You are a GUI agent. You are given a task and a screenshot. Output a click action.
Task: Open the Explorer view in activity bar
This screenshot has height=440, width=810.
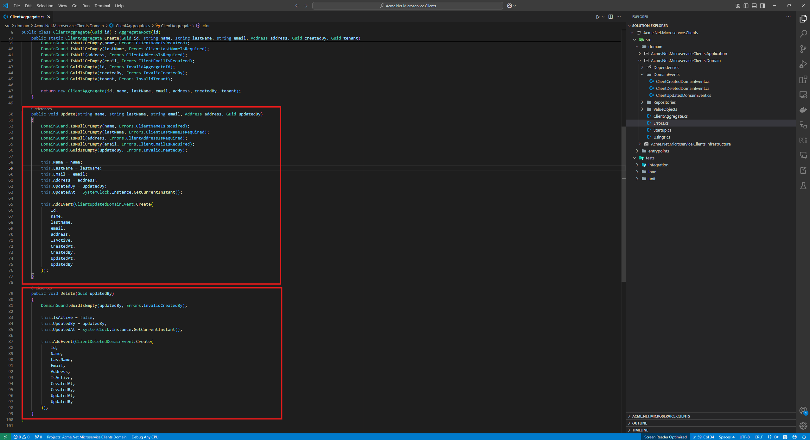point(803,19)
